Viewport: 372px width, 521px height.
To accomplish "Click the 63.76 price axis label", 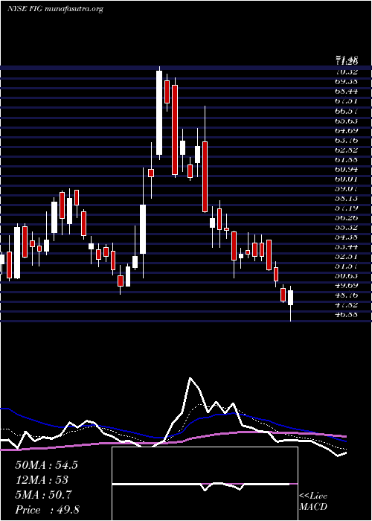I will click(x=347, y=140).
